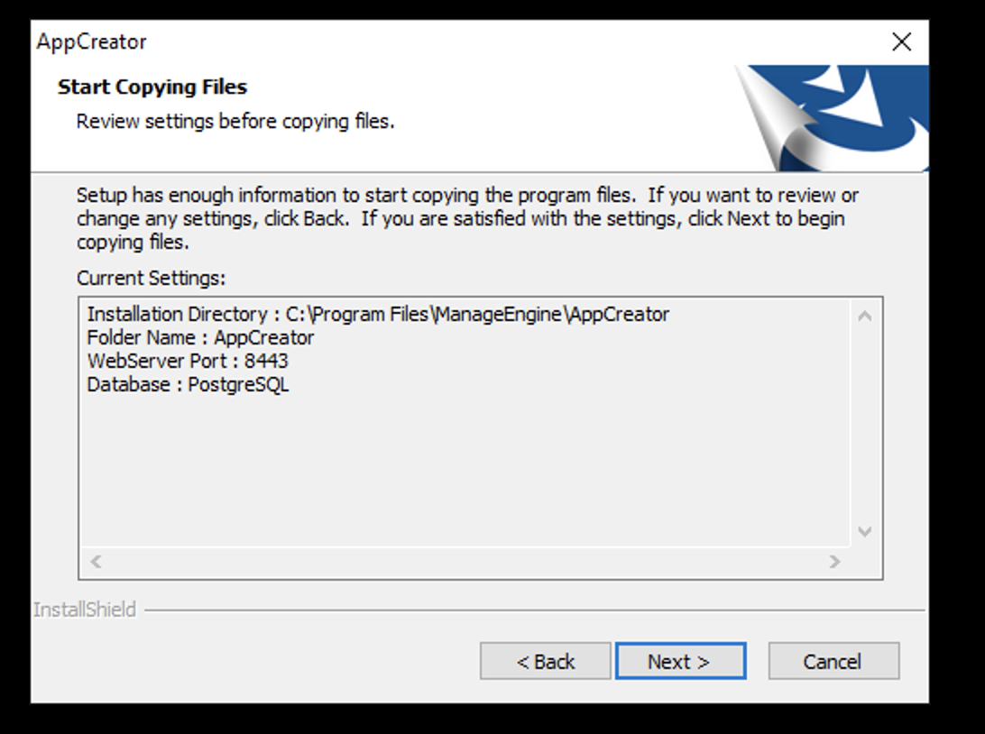
Task: Click the Folder Name : AppCreator line
Action: [x=200, y=337]
